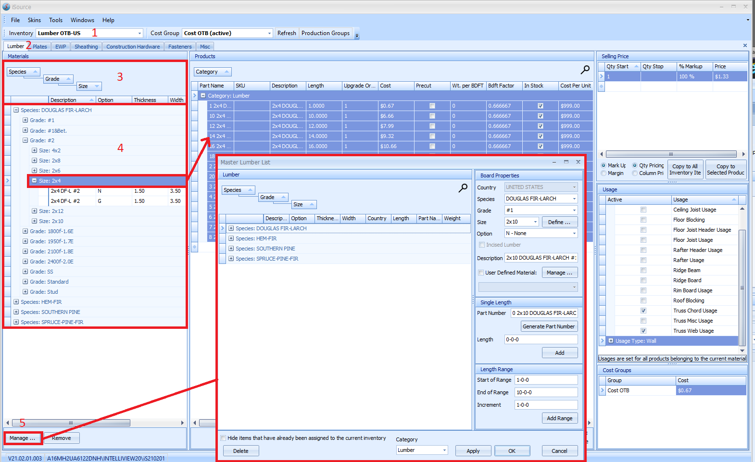Click the Start of Range input field

point(546,380)
